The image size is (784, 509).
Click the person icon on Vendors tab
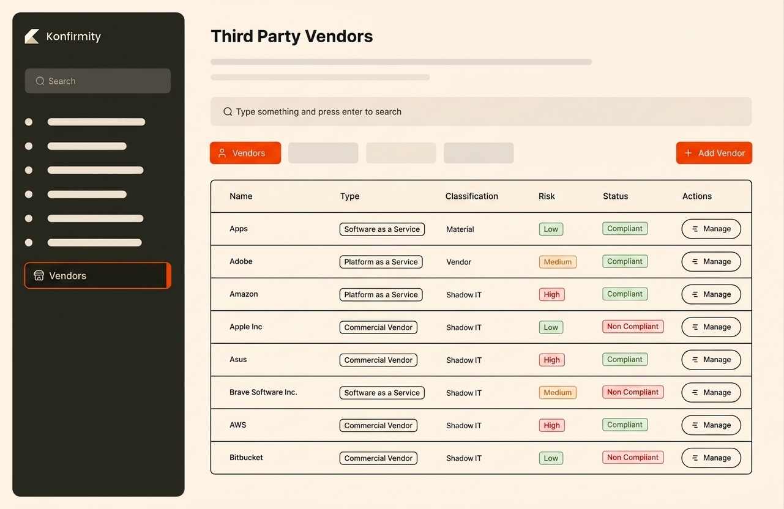click(x=222, y=153)
